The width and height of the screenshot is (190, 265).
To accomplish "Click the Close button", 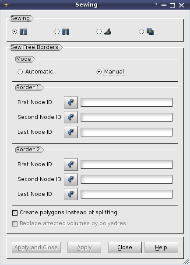I will (125, 248).
